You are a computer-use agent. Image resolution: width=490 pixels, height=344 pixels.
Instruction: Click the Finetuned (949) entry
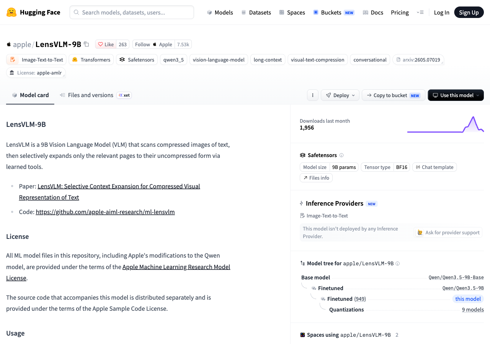point(346,299)
